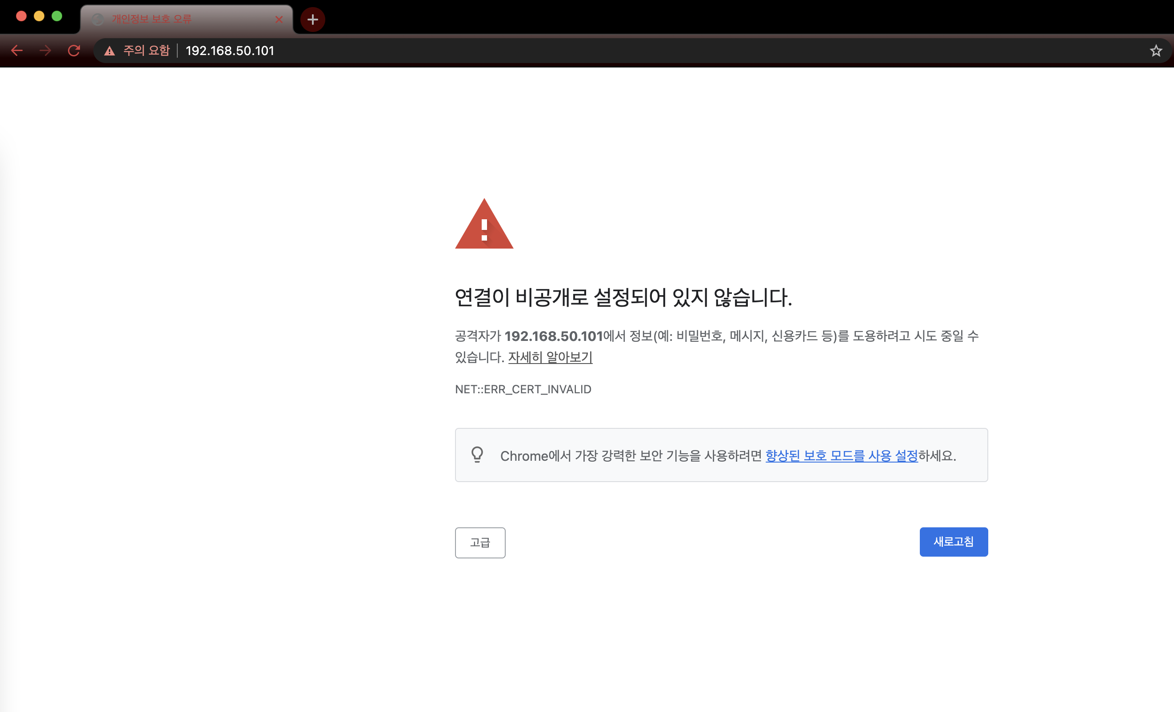The height and width of the screenshot is (712, 1174).
Task: Click the warning triangle in address bar
Action: click(110, 51)
